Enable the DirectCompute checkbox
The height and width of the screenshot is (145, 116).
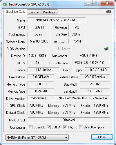[x=81, y=127]
